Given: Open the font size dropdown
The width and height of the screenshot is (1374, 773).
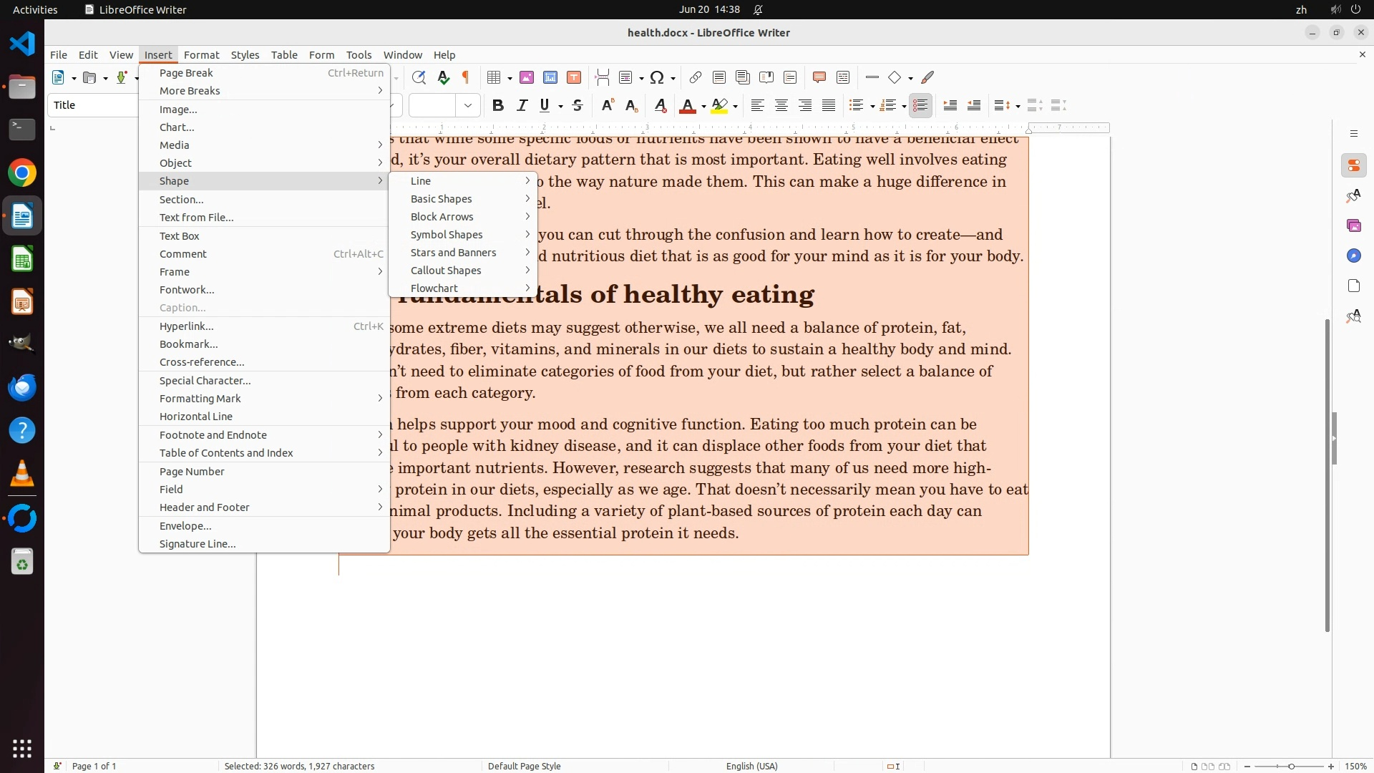Looking at the screenshot, I should [468, 106].
